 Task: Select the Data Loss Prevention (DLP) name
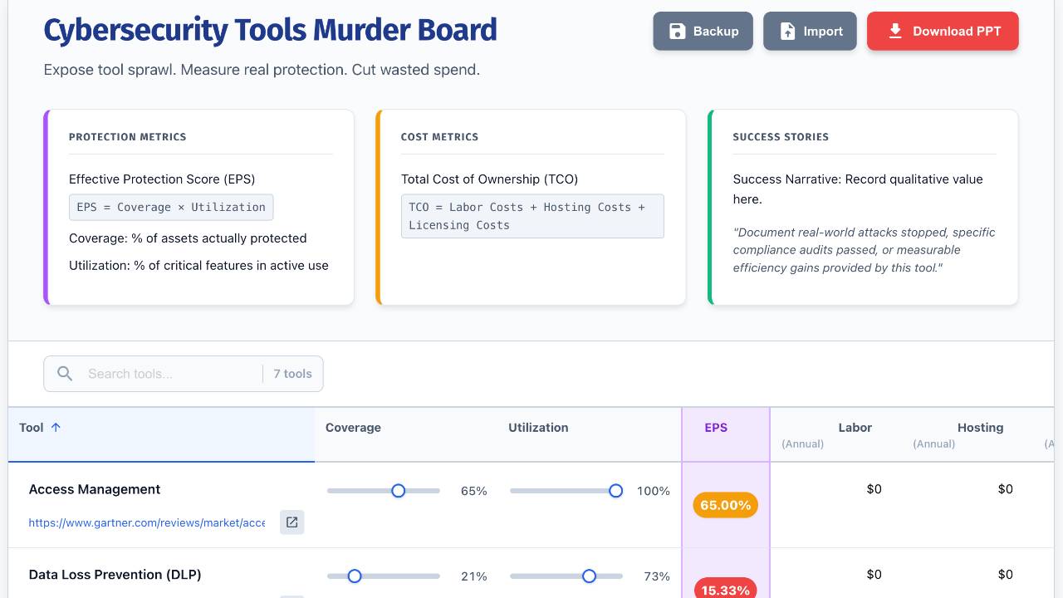tap(115, 575)
